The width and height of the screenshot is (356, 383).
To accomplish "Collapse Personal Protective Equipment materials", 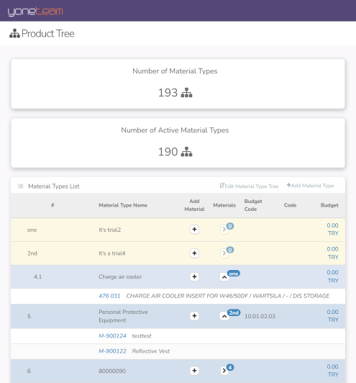I will tap(224, 316).
